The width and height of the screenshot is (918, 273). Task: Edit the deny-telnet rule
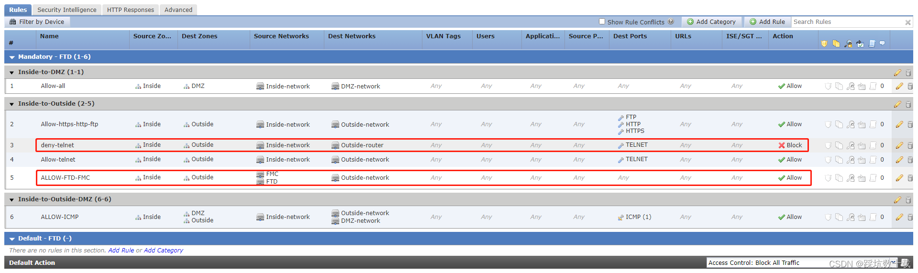(x=899, y=145)
